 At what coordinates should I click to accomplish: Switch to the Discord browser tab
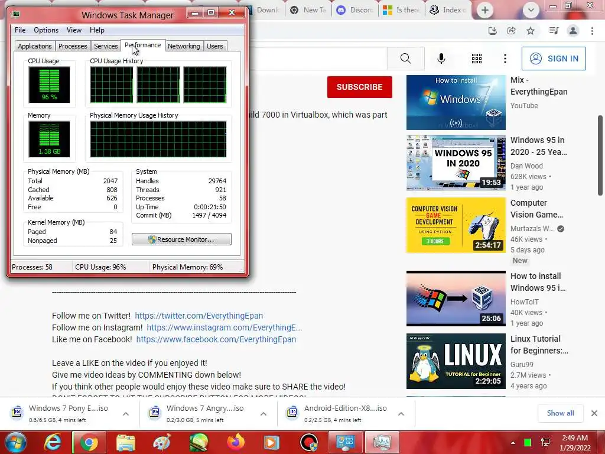[x=355, y=10]
